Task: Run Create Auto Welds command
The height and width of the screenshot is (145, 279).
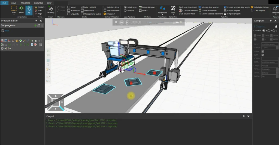Action: coord(188,10)
